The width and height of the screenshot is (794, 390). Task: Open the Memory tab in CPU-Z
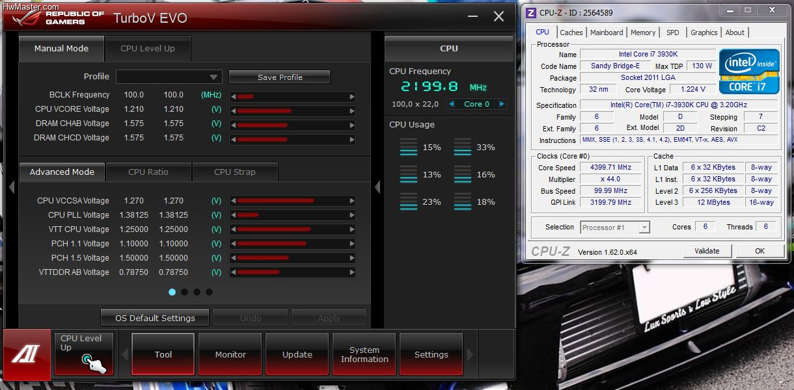click(x=643, y=32)
